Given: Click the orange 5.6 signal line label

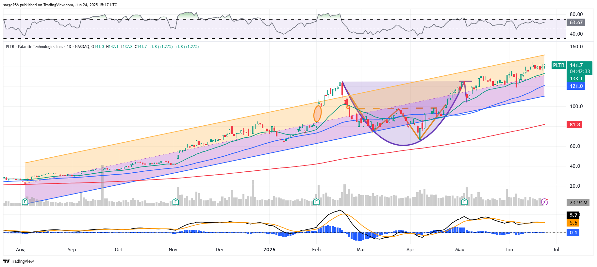Looking at the screenshot, I should pos(573,223).
